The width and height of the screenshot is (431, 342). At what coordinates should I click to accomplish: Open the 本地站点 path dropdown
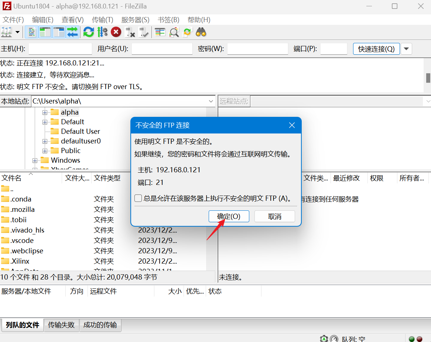click(211, 101)
